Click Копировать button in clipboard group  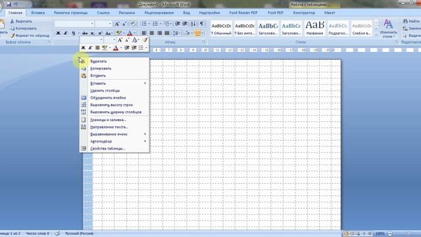click(x=24, y=28)
